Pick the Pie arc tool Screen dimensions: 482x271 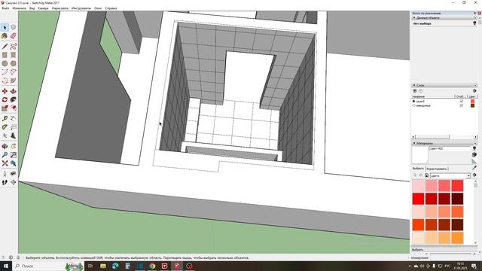(14, 81)
